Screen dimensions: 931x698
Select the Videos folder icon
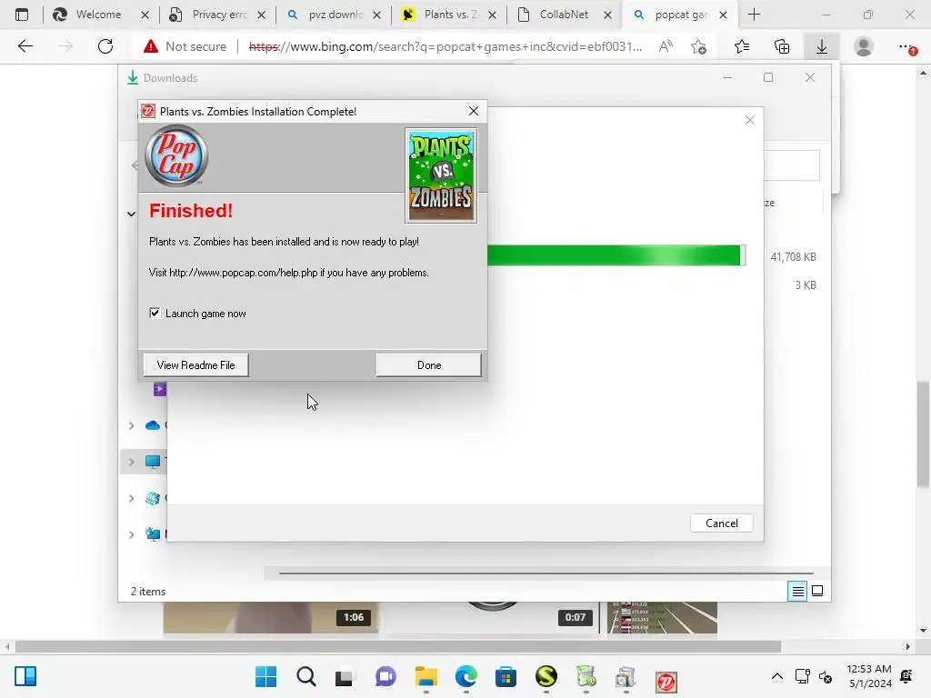160,389
